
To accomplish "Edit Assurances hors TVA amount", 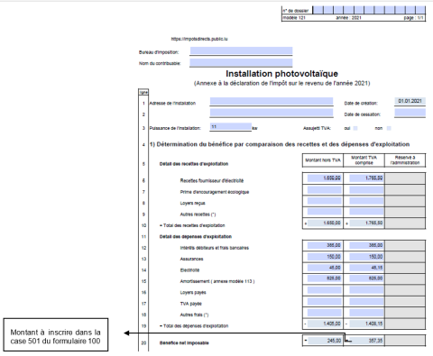I will pyautogui.click(x=325, y=257).
